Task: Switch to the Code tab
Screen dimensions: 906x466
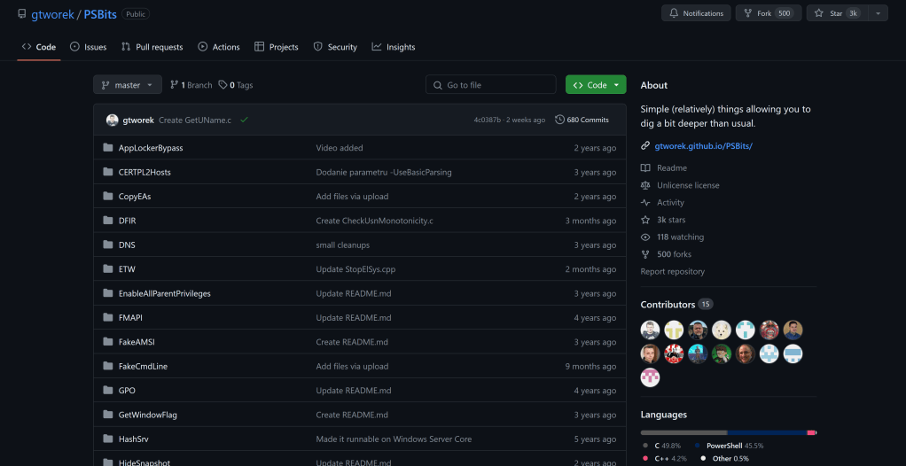Action: click(x=39, y=47)
